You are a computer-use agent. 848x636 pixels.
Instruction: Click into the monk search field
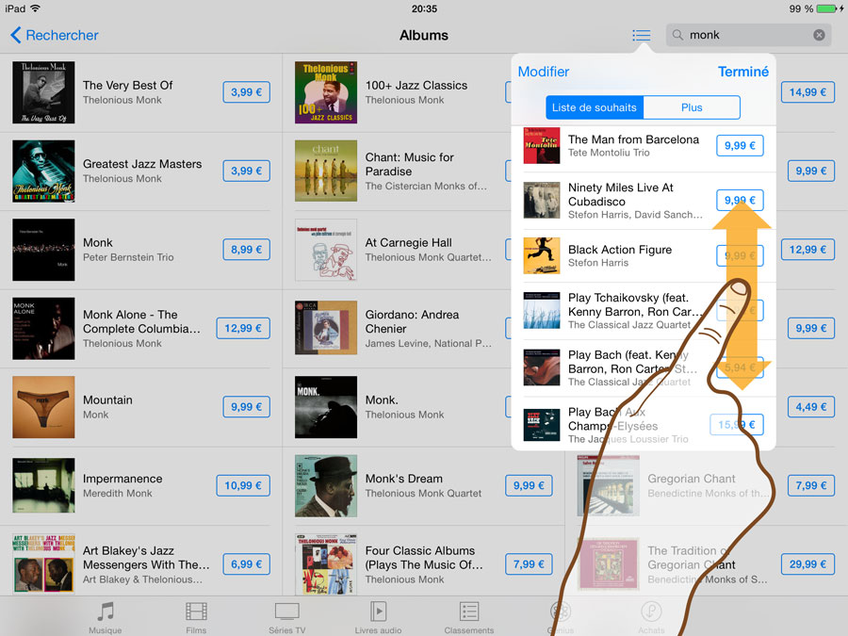click(x=748, y=35)
